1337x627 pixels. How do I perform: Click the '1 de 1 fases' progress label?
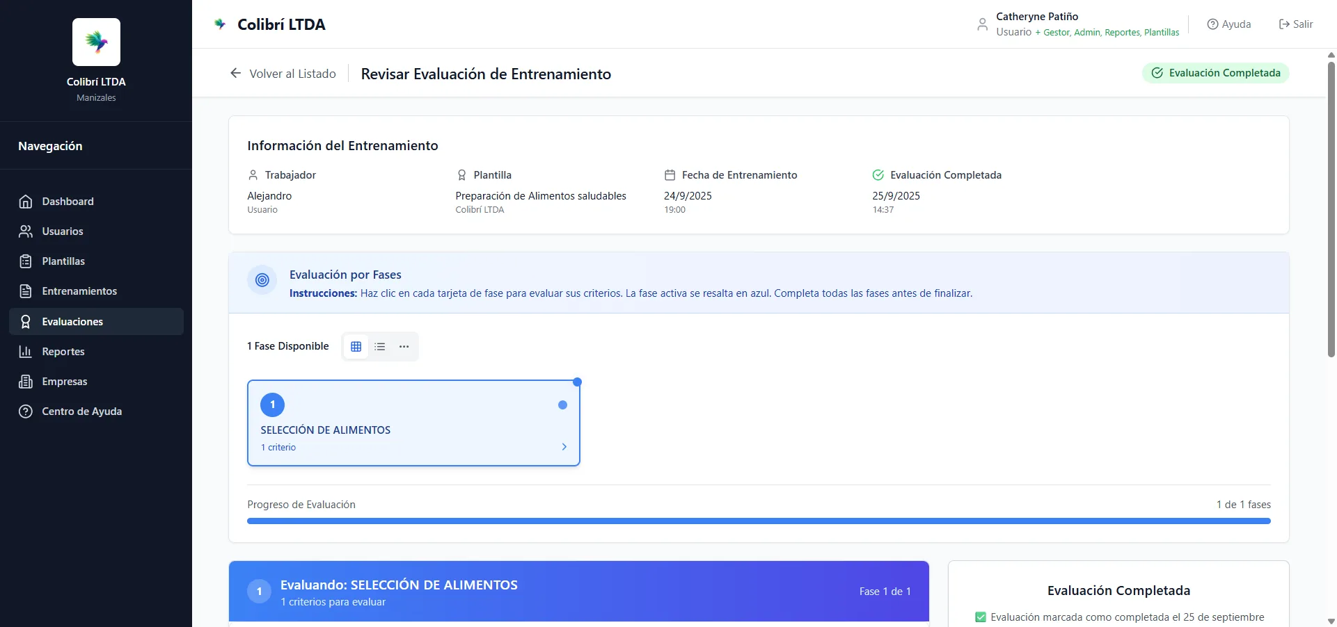tap(1244, 505)
